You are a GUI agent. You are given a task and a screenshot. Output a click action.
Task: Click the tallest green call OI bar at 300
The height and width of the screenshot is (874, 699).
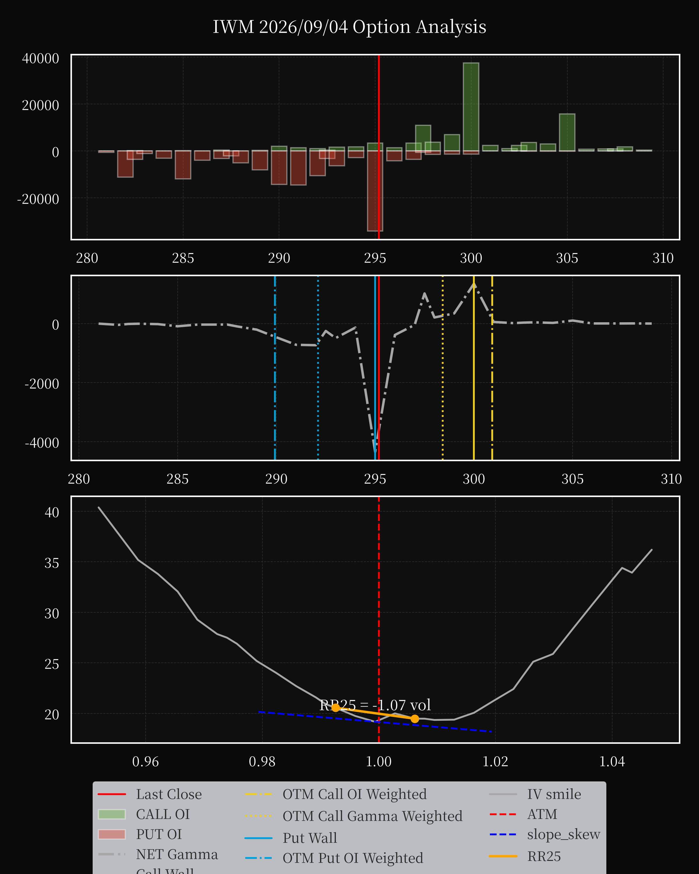(x=471, y=107)
